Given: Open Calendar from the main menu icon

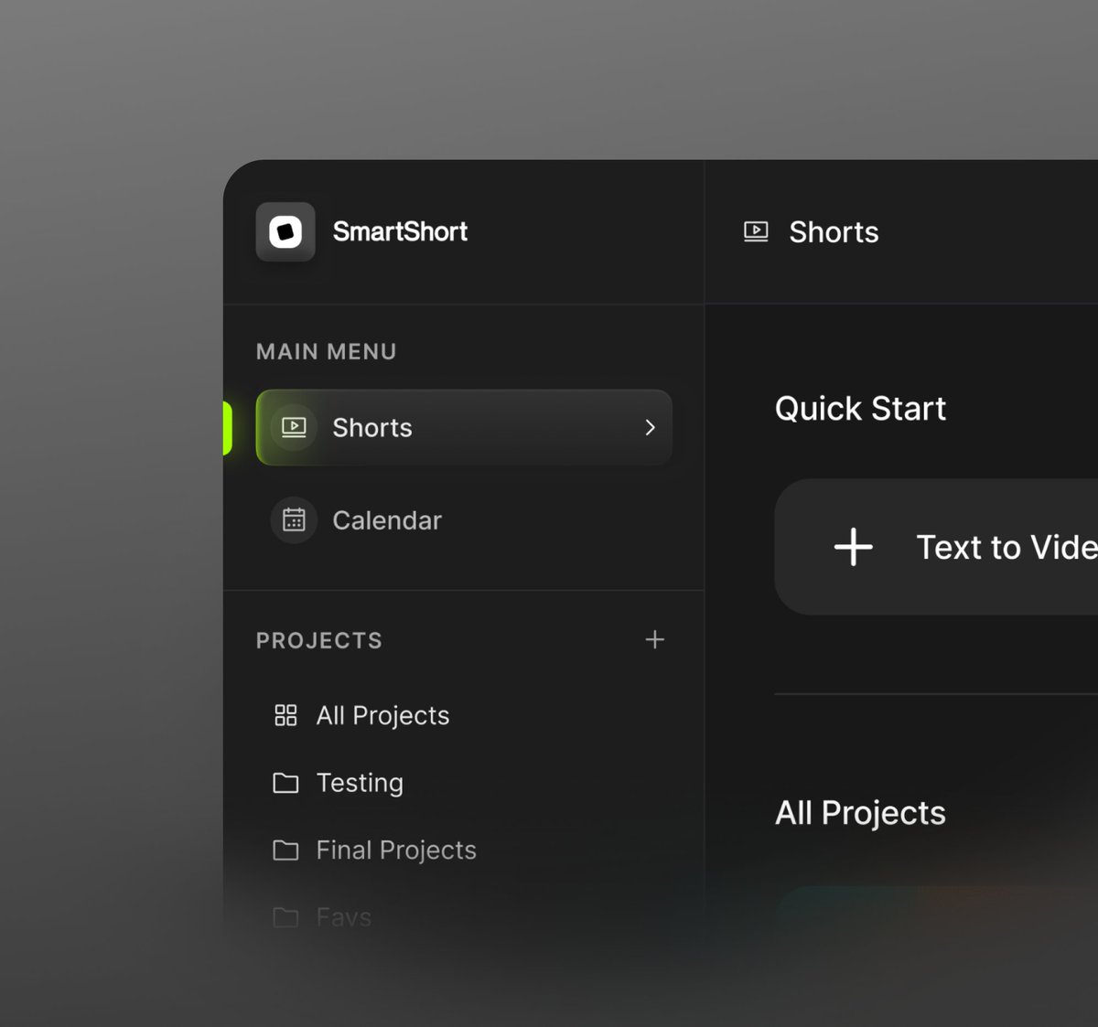Looking at the screenshot, I should (293, 519).
